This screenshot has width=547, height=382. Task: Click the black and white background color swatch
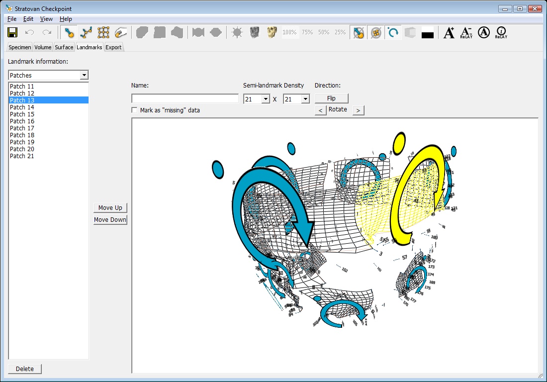coord(428,33)
